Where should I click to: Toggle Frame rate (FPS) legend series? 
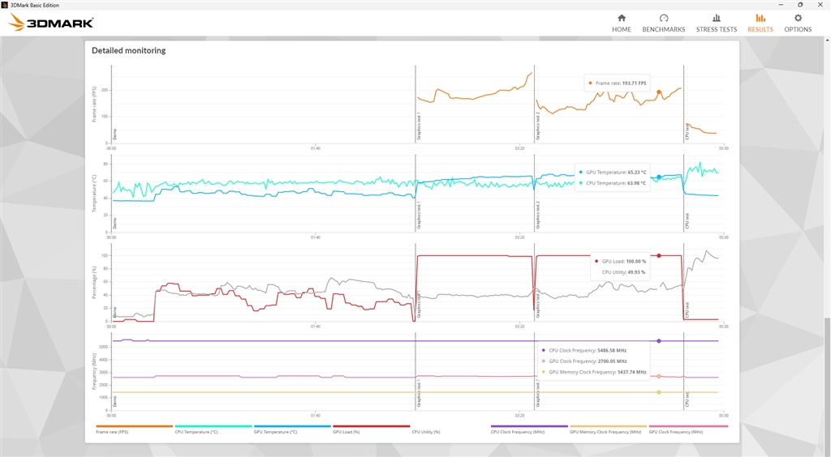134,429
